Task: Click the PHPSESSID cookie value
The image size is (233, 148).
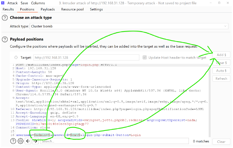Action: [62, 124]
